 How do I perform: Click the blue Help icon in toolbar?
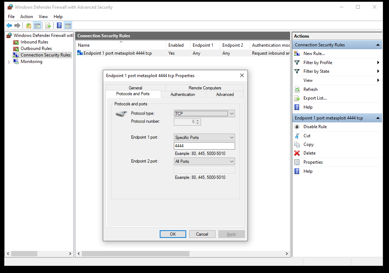pyautogui.click(x=59, y=25)
